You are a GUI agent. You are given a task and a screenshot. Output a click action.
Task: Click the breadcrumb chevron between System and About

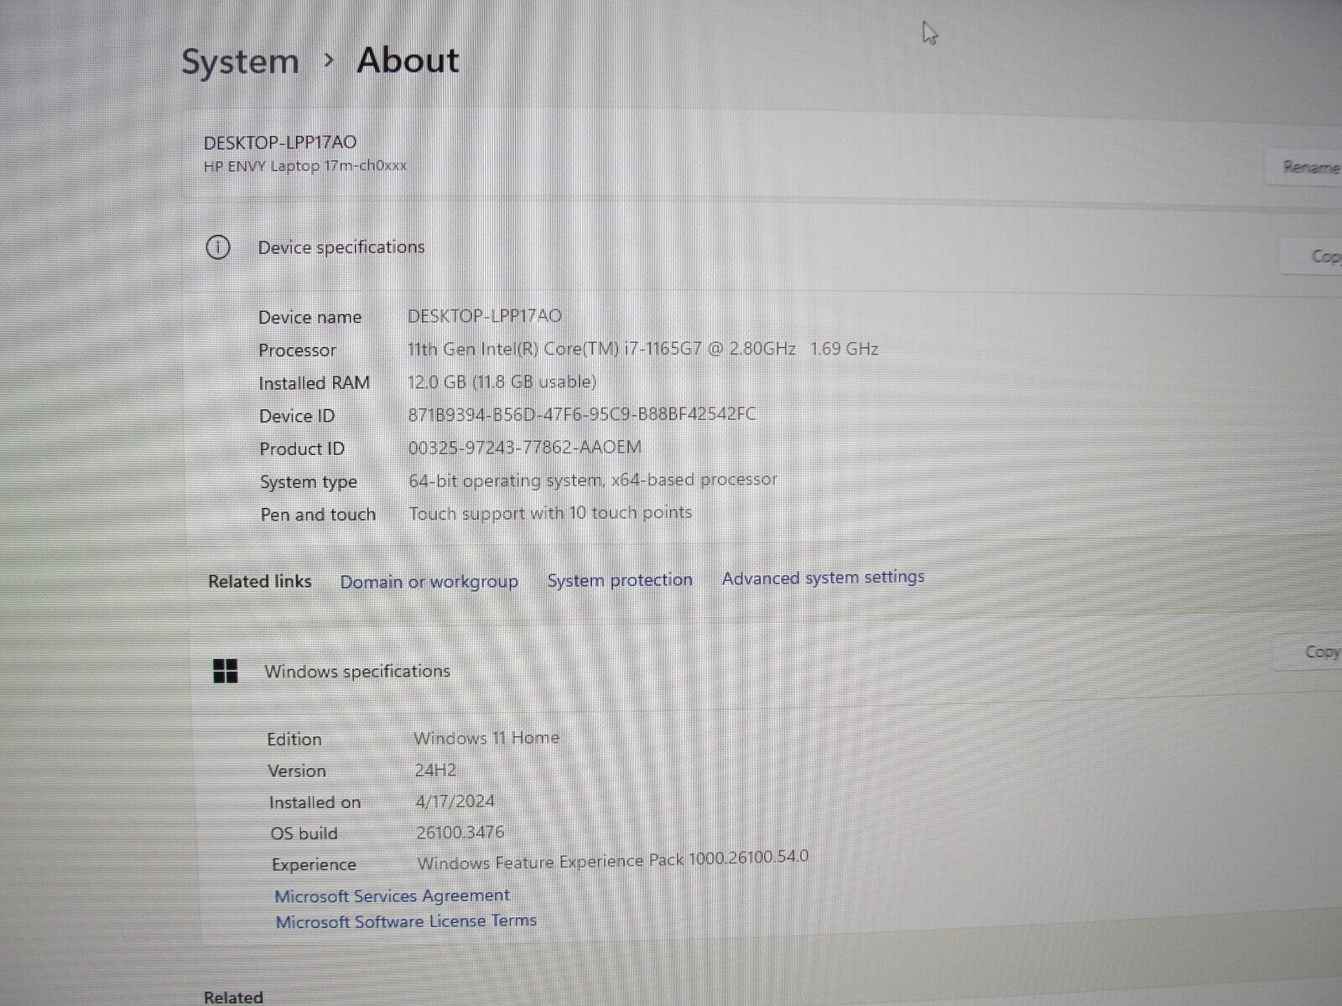click(329, 60)
